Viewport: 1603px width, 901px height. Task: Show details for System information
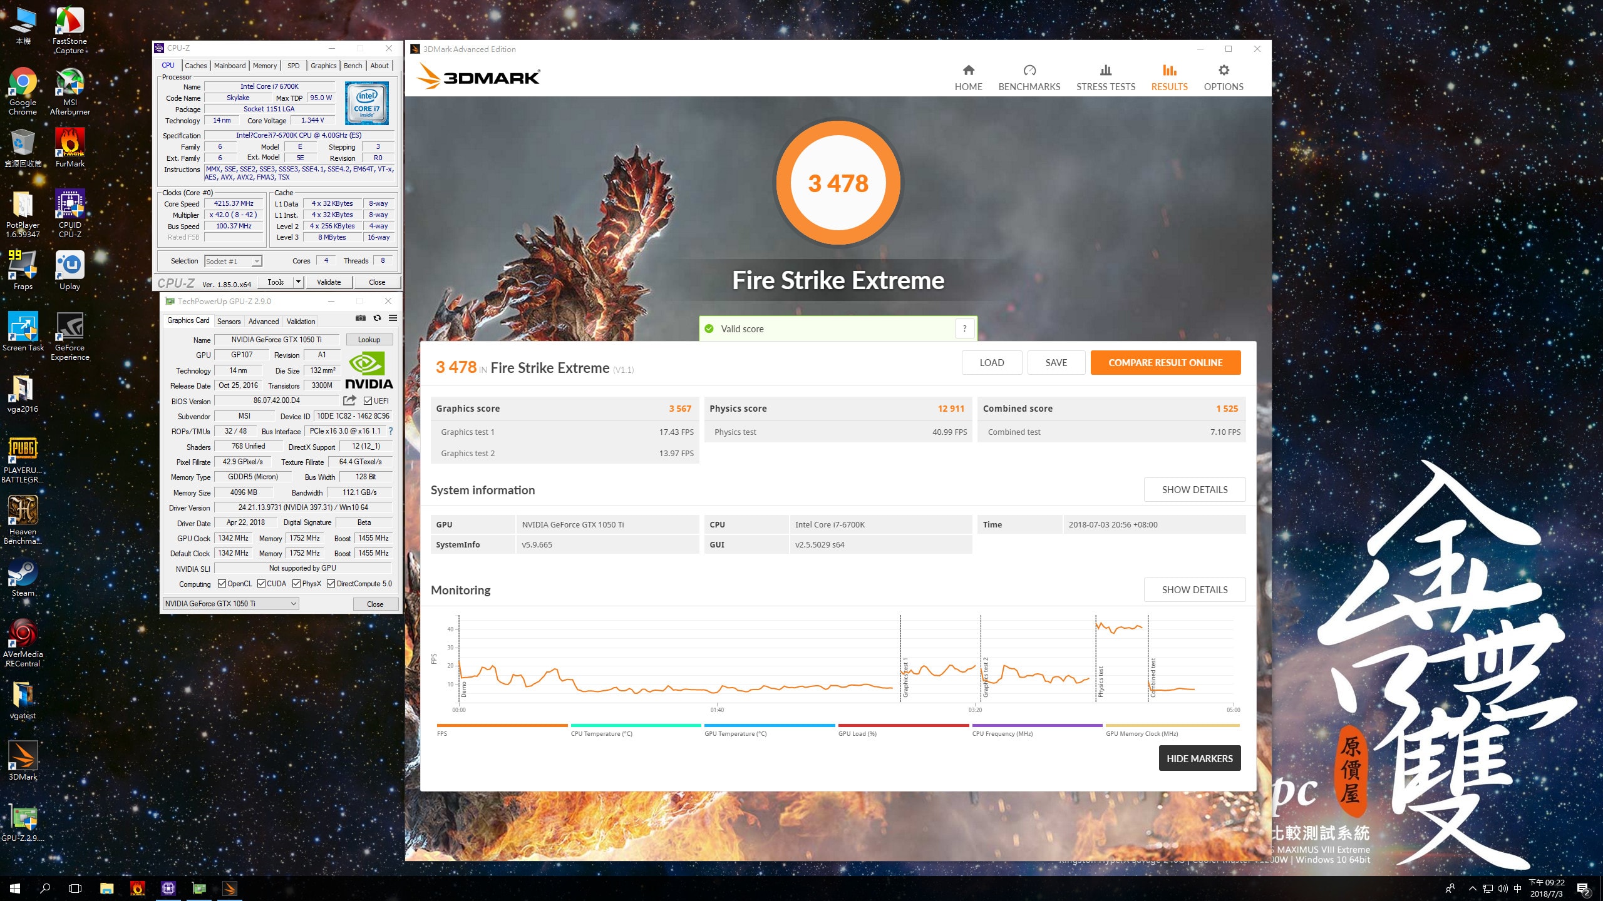click(1195, 489)
